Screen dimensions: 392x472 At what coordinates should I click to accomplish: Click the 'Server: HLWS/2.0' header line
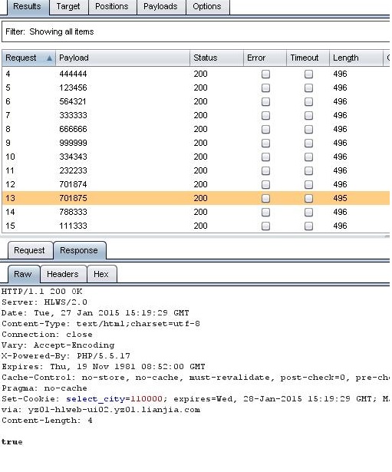click(x=44, y=302)
